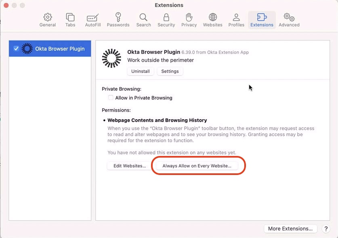Enable Allow in Private Browsing
Screen dimensions: 338x238
pos(111,97)
